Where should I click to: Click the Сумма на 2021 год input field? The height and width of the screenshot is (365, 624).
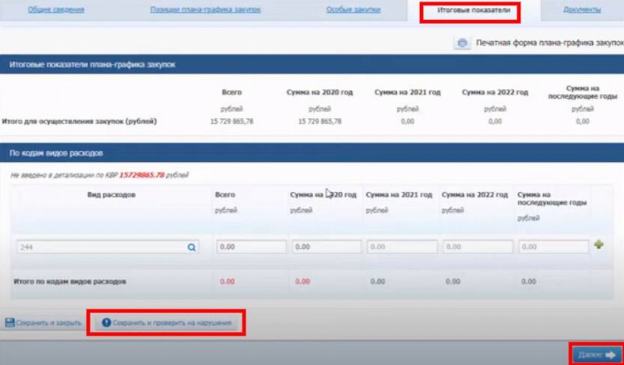(401, 247)
